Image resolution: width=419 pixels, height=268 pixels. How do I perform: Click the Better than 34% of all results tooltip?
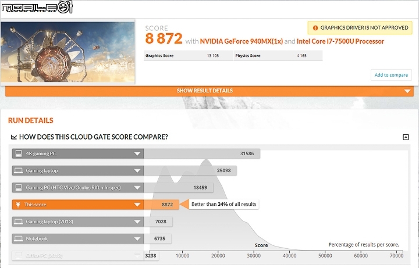click(223, 205)
